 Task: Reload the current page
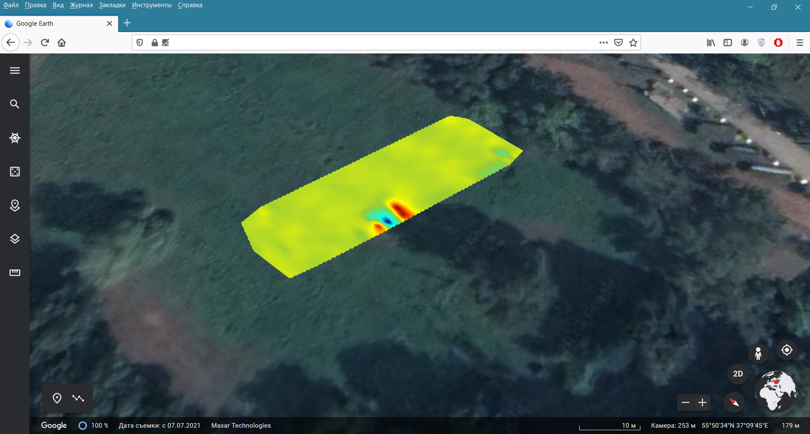point(45,43)
